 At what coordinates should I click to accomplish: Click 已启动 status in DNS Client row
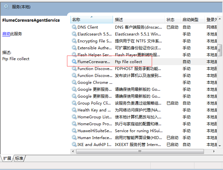(172, 27)
